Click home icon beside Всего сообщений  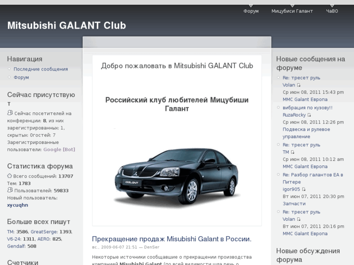pyautogui.click(x=9, y=176)
